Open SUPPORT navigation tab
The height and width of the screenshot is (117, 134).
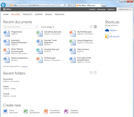[39, 14]
